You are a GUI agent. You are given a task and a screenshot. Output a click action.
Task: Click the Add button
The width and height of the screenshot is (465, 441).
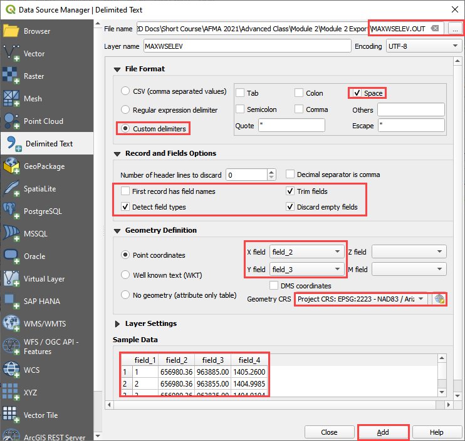(x=383, y=432)
